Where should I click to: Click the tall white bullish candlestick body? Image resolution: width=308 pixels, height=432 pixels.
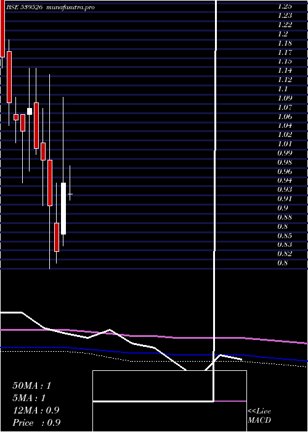click(63, 209)
